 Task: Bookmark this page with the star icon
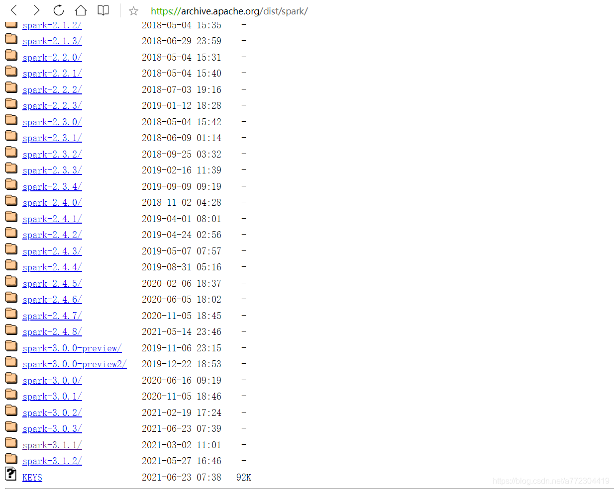pos(133,11)
